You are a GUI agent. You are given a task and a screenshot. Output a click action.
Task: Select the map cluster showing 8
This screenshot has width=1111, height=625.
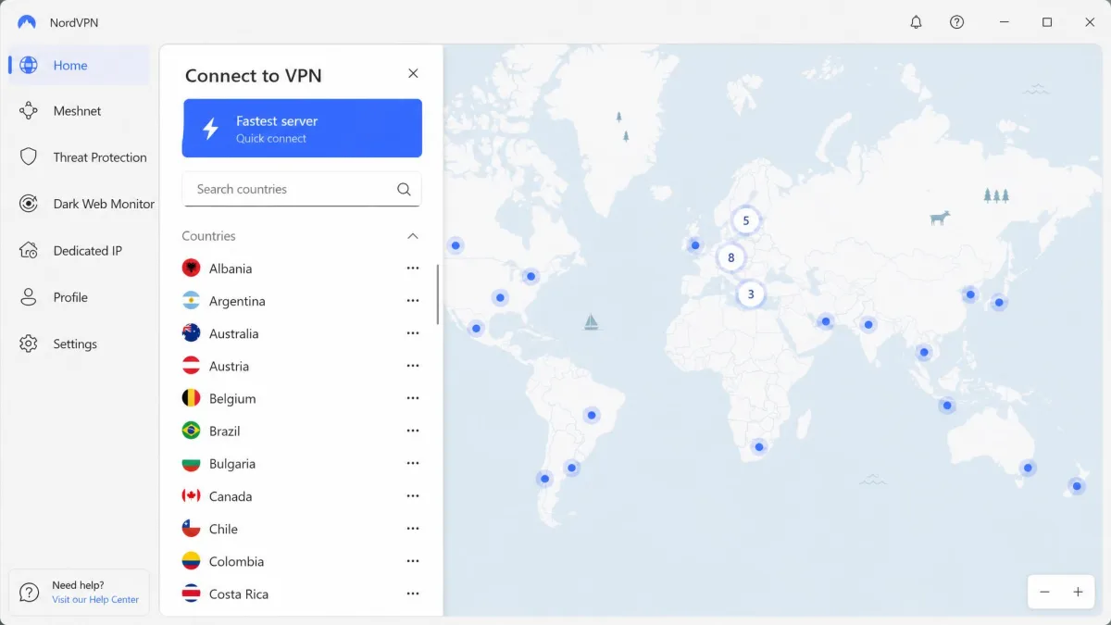click(731, 257)
